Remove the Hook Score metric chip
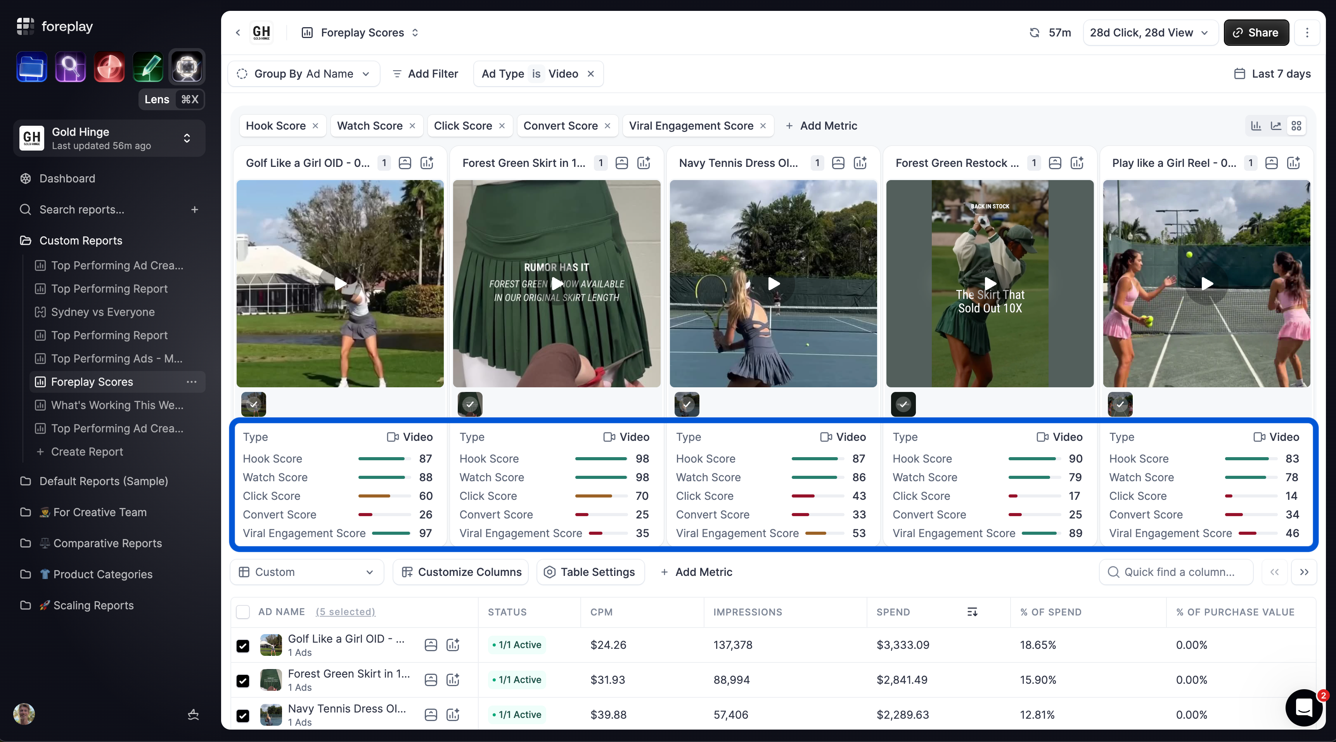The height and width of the screenshot is (742, 1336). coord(315,126)
